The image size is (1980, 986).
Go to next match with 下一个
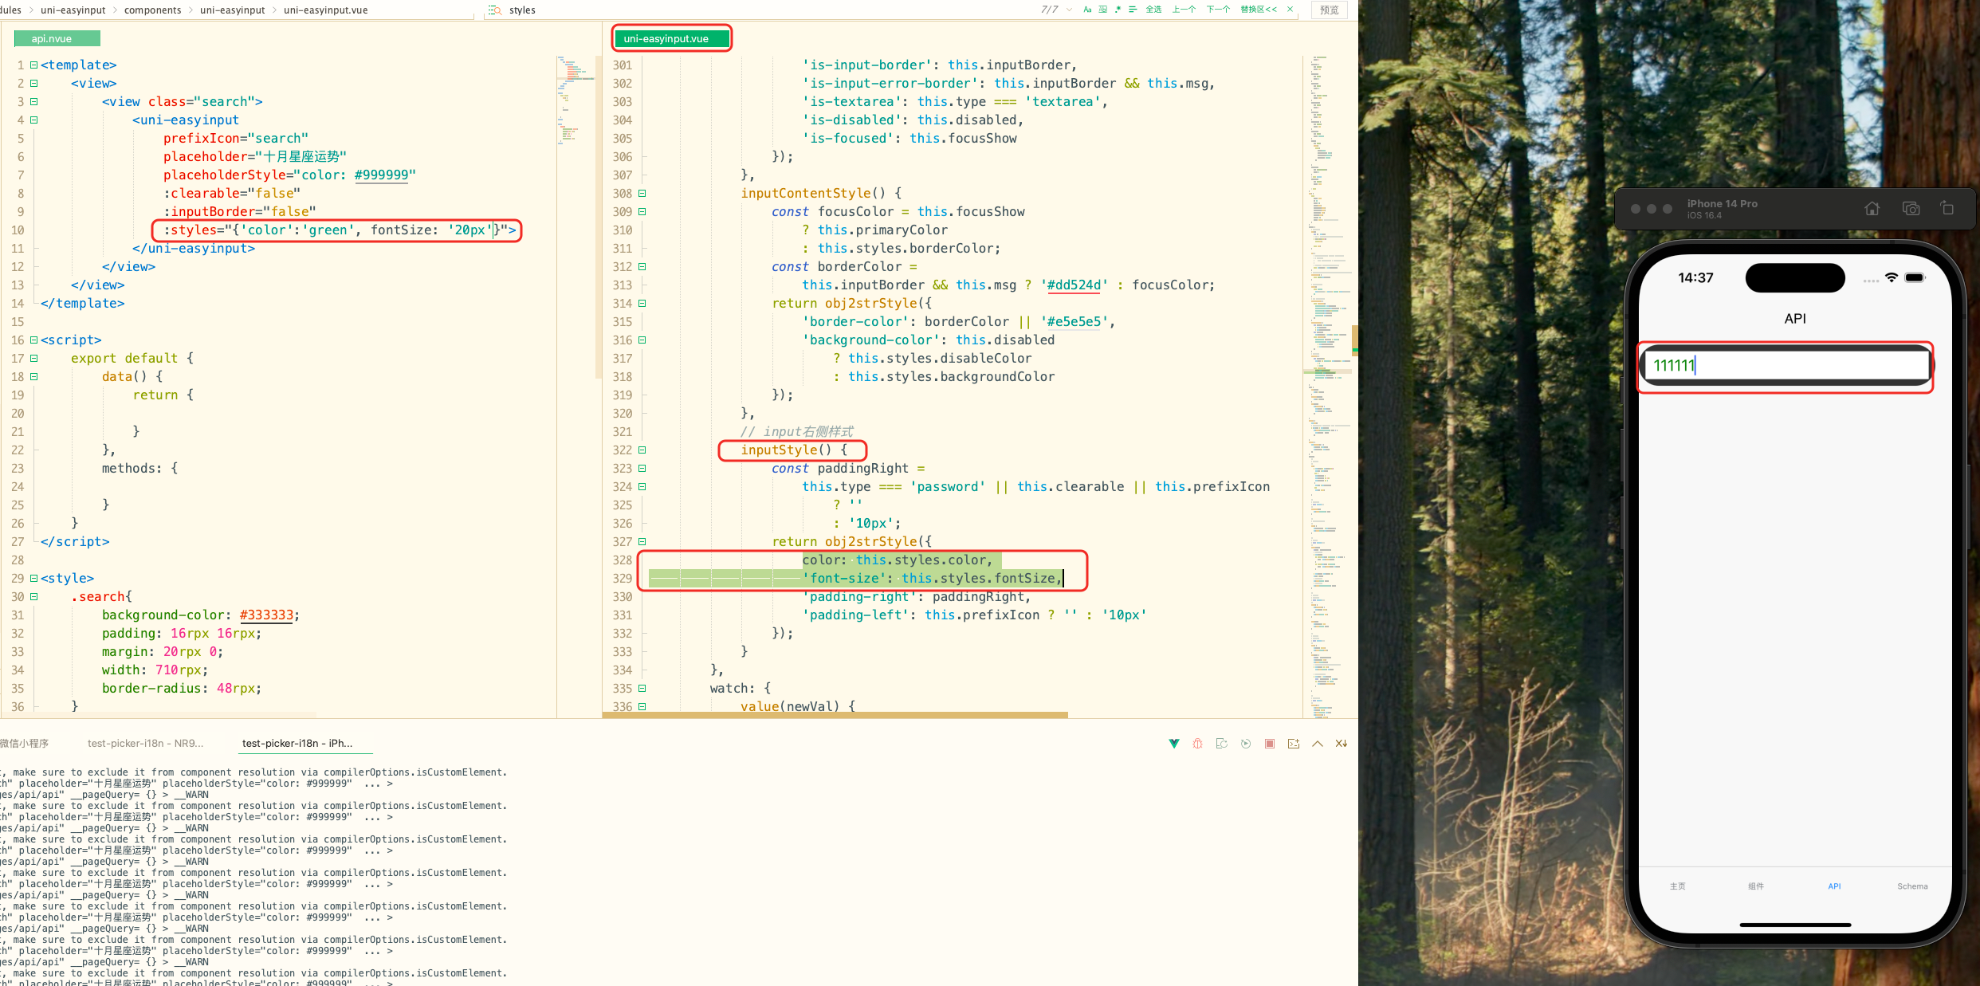1218,10
